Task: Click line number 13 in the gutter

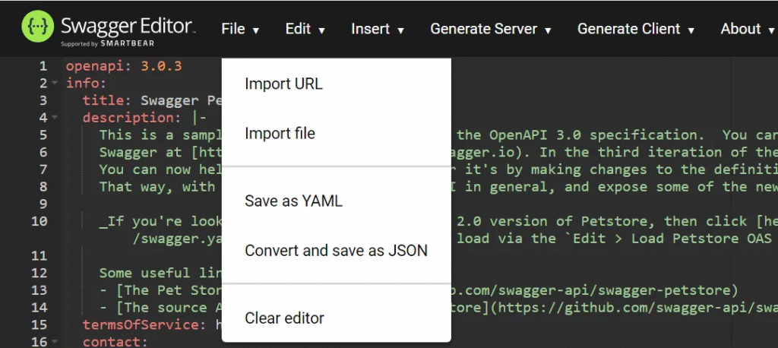Action: click(x=40, y=290)
